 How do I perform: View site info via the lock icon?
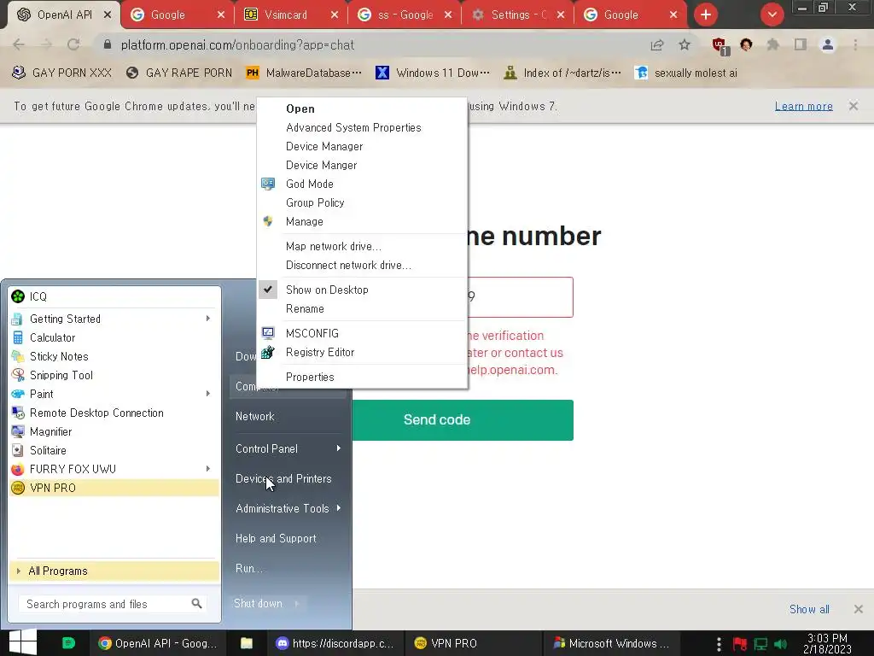coord(108,44)
